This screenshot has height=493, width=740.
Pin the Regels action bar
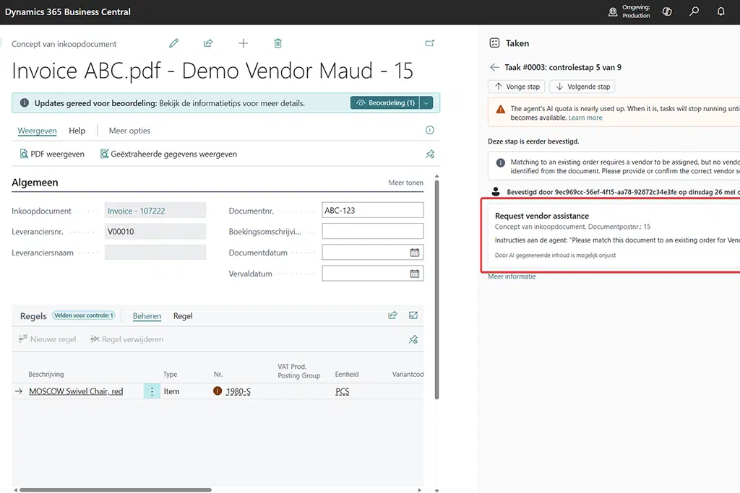tap(413, 339)
